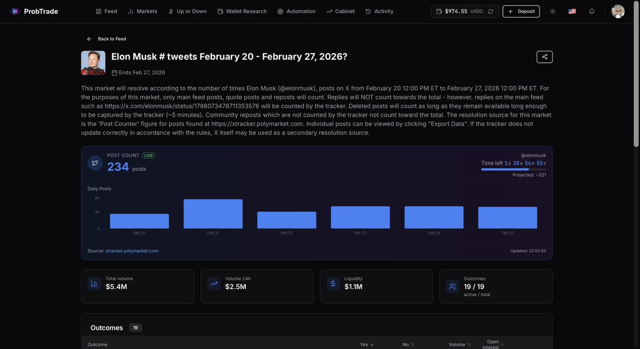
Task: Open the Feed tab
Action: tap(106, 11)
